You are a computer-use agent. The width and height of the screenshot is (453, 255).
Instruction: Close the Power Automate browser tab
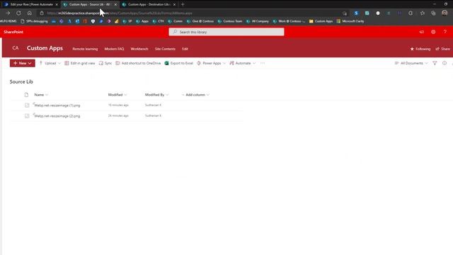[57, 4]
